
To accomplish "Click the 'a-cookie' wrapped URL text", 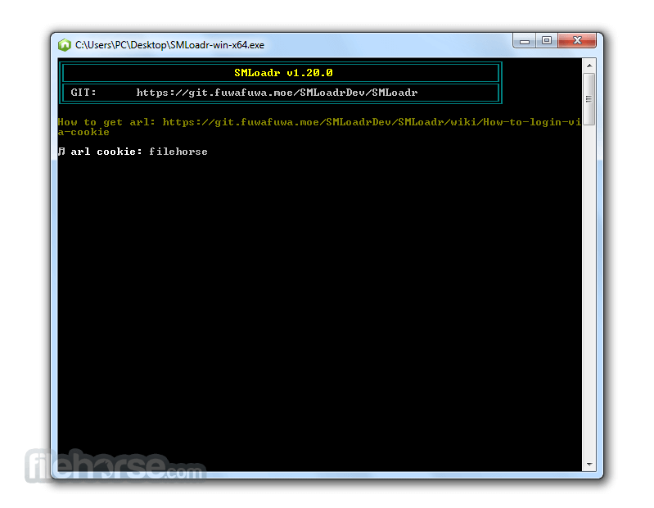I will (x=83, y=132).
